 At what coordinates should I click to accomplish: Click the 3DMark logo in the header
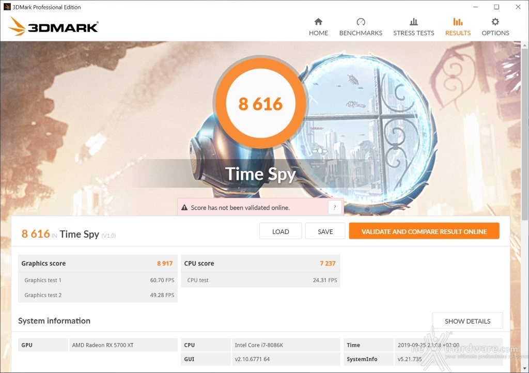54,27
